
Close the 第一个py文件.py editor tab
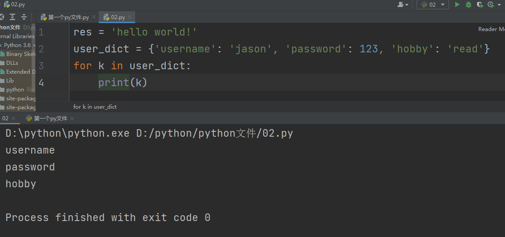click(x=94, y=17)
